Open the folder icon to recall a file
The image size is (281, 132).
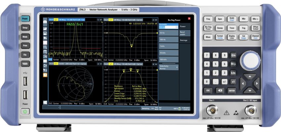[x=45, y=29]
